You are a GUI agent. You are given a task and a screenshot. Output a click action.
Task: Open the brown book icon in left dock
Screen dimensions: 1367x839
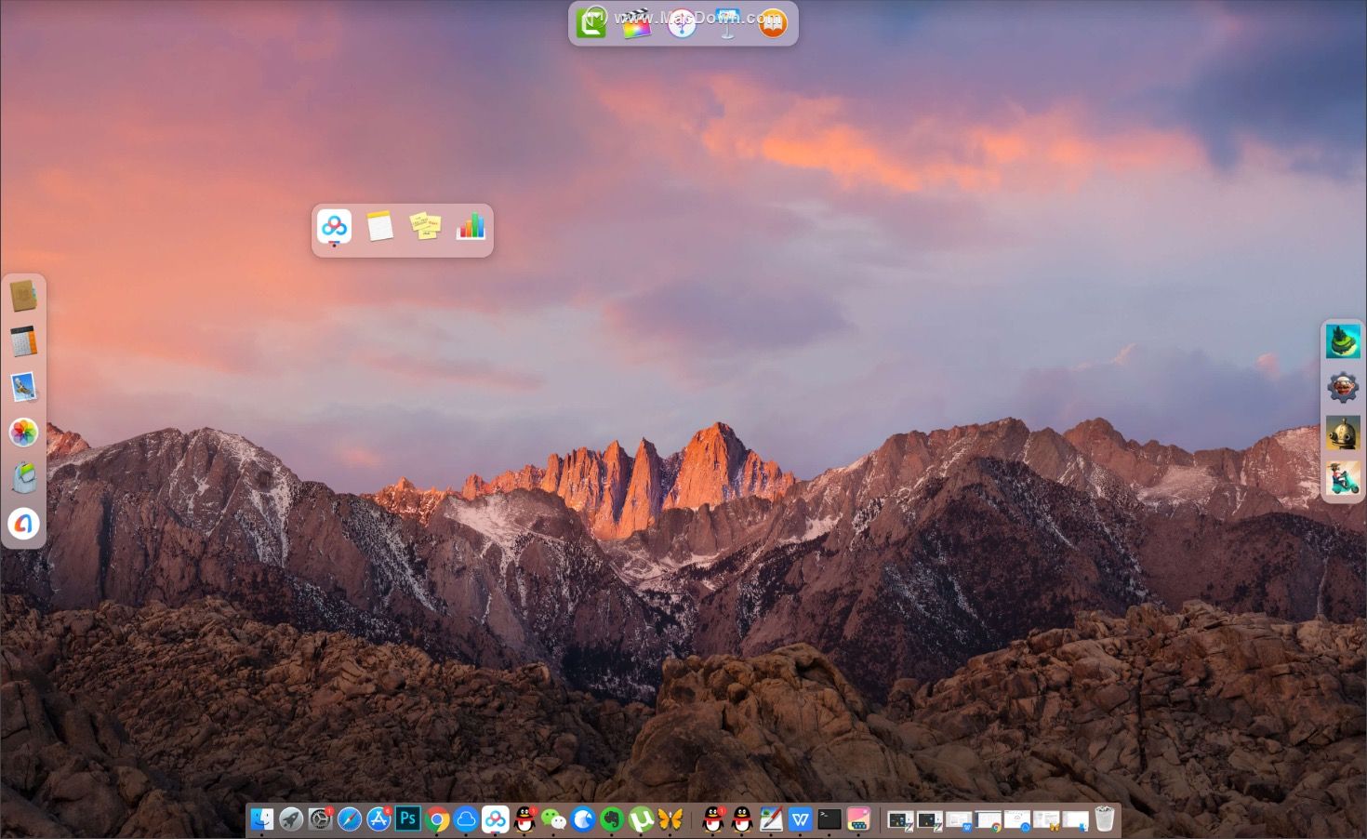(x=24, y=297)
